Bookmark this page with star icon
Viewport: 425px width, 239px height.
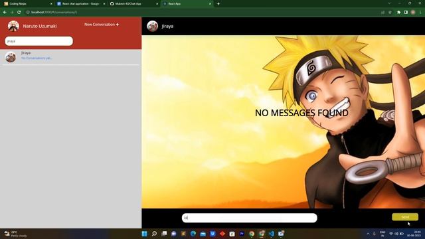tap(390, 12)
